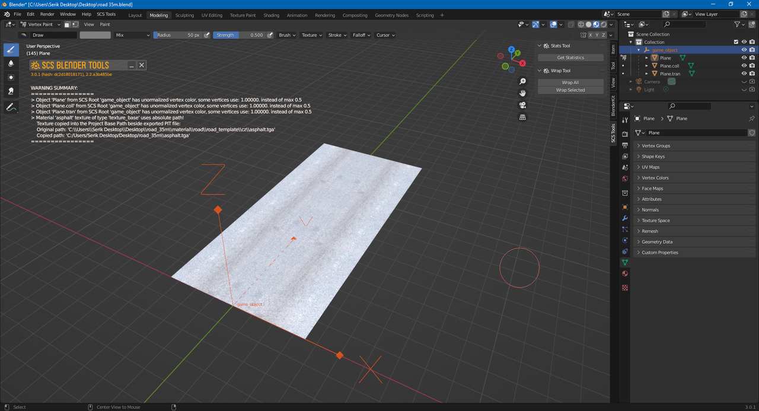Select the Average vertex paint tool
The width and height of the screenshot is (759, 411).
click(x=11, y=77)
